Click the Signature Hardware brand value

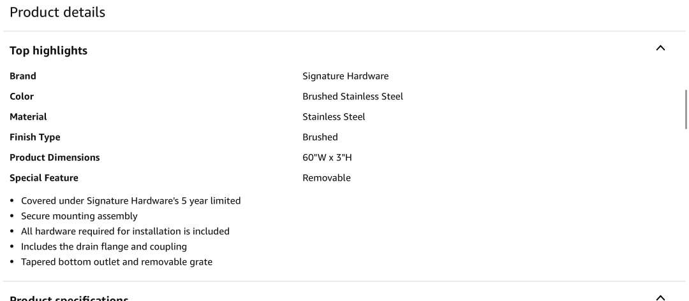click(x=345, y=76)
